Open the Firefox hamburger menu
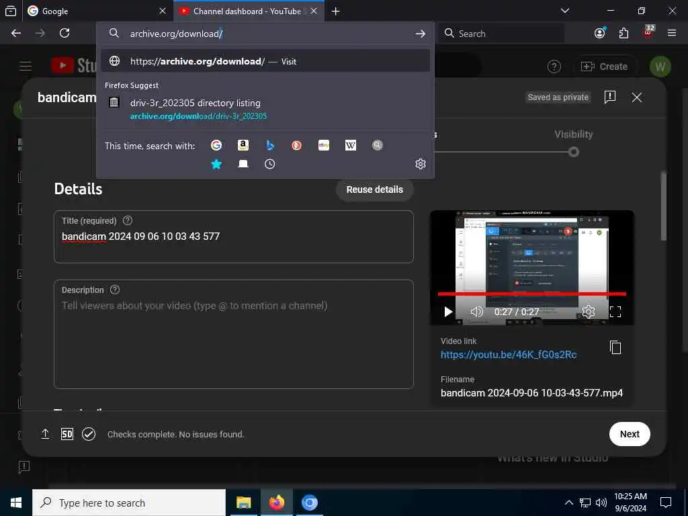The width and height of the screenshot is (688, 516). [672, 33]
